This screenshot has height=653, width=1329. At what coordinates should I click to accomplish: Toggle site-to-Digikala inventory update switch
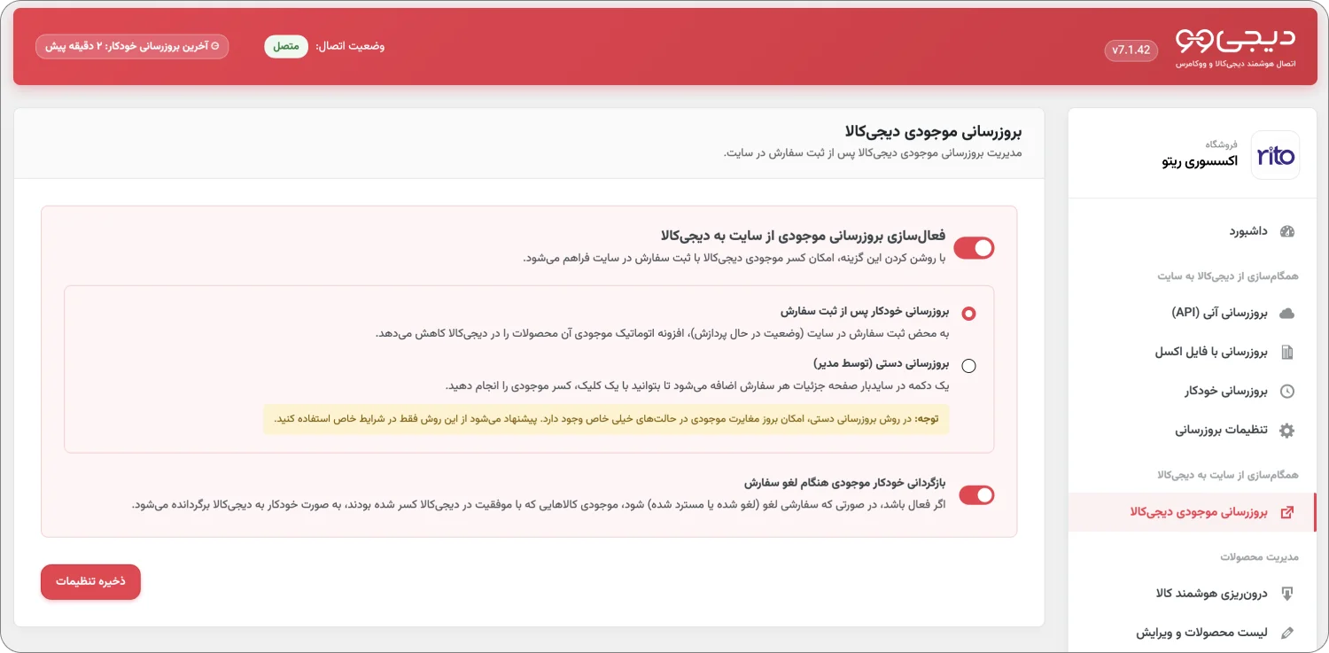[974, 248]
